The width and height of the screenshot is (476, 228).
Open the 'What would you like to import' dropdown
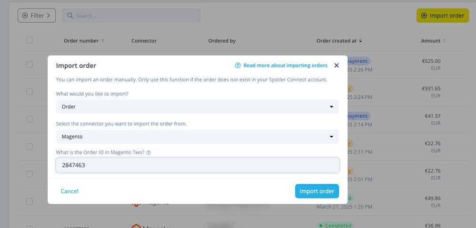click(x=198, y=106)
